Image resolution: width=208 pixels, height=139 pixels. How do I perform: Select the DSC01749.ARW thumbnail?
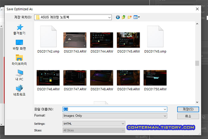point(128,78)
